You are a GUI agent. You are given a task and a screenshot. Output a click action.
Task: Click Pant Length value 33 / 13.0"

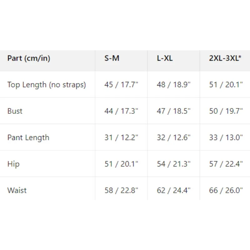click(226, 138)
